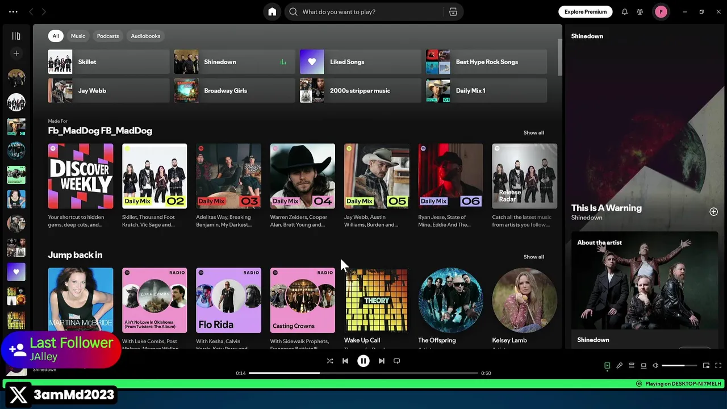Open the three-dot app menu
727x409 pixels.
(13, 12)
